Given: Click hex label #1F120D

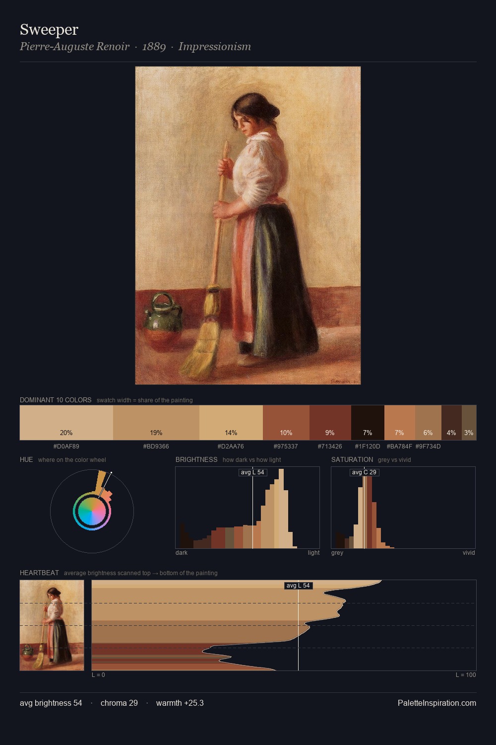Looking at the screenshot, I should pos(368,447).
